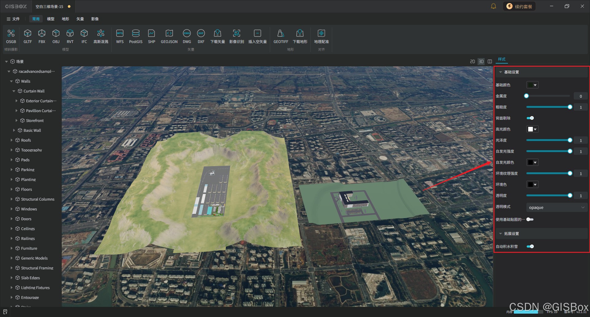
Task: Select the Lighting Fixtures tree item
Action: [35, 288]
